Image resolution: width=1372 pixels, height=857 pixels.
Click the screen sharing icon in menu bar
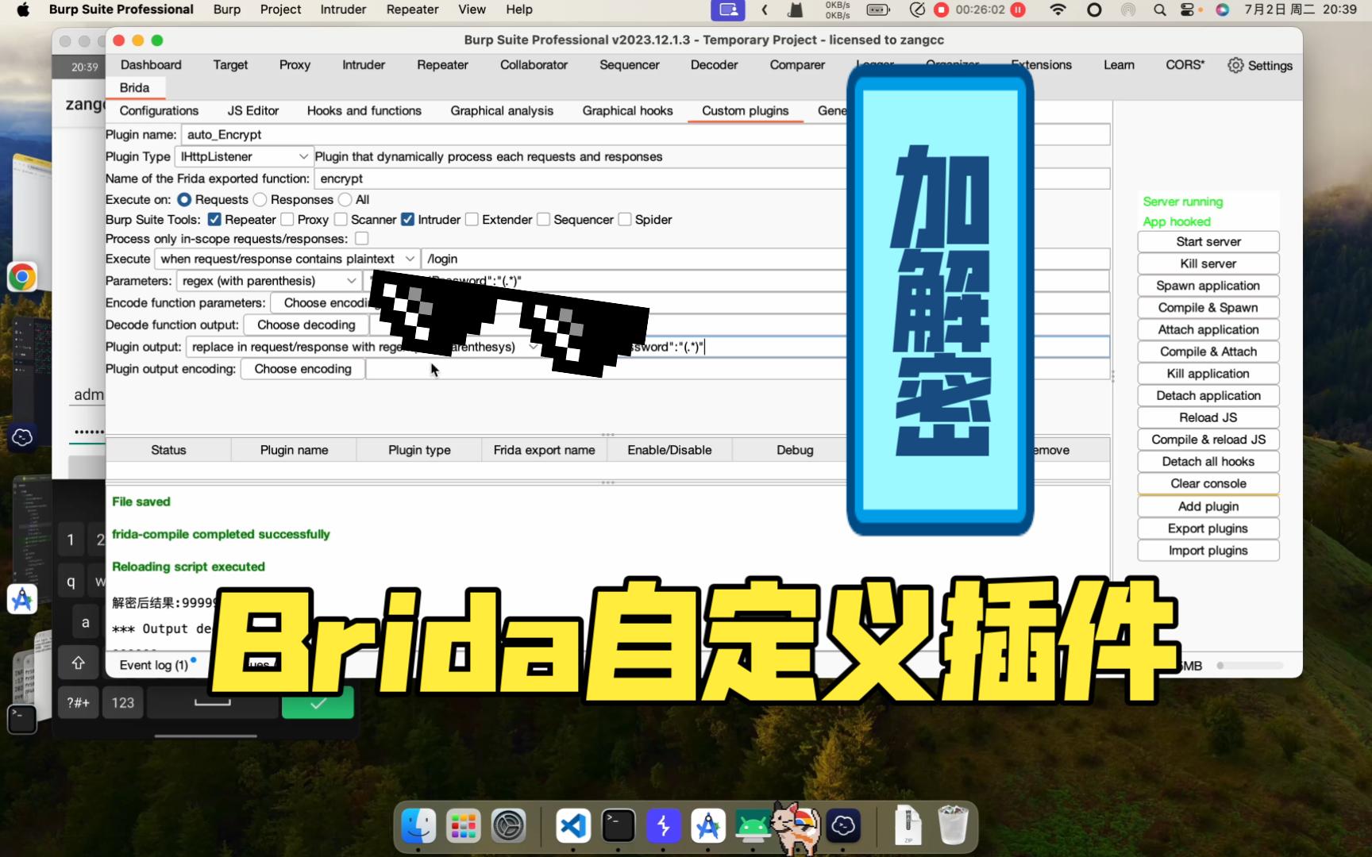point(728,10)
